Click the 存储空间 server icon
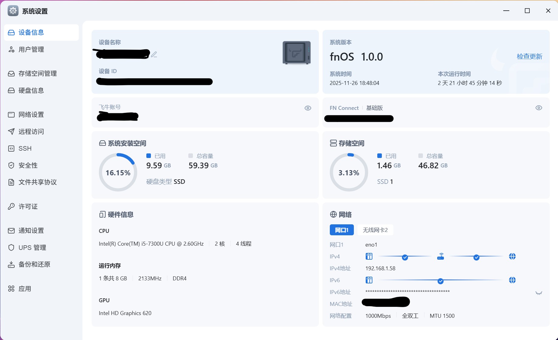The width and height of the screenshot is (558, 340). [x=333, y=143]
